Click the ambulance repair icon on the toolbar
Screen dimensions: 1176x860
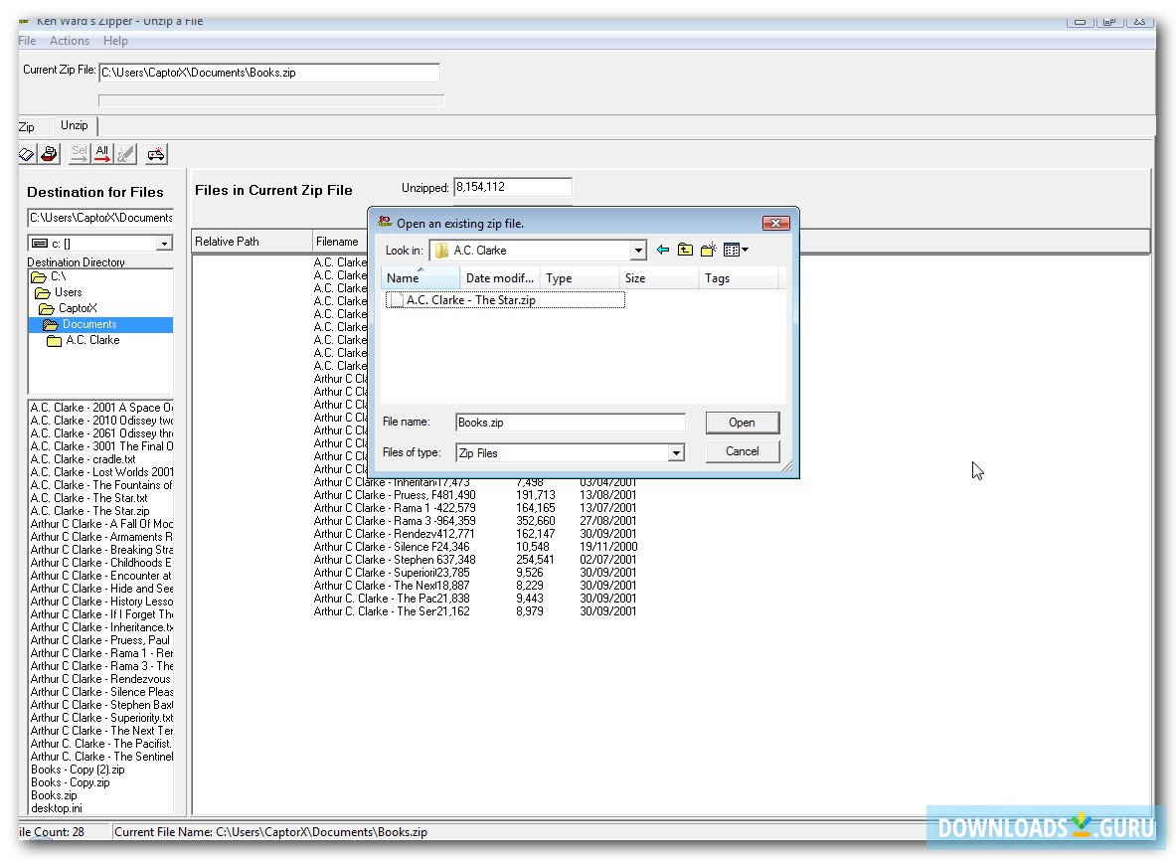point(156,153)
